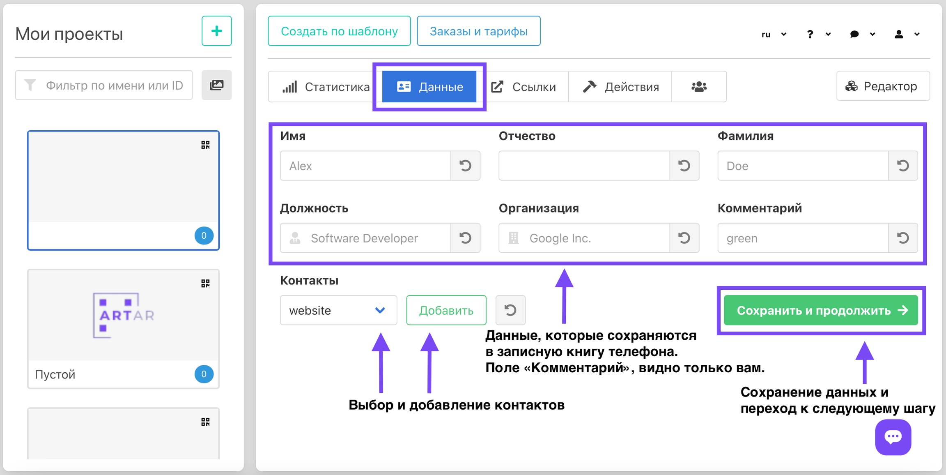Screen dimensions: 946x475
Task: Click the Создать по шаблону button
Action: (339, 31)
